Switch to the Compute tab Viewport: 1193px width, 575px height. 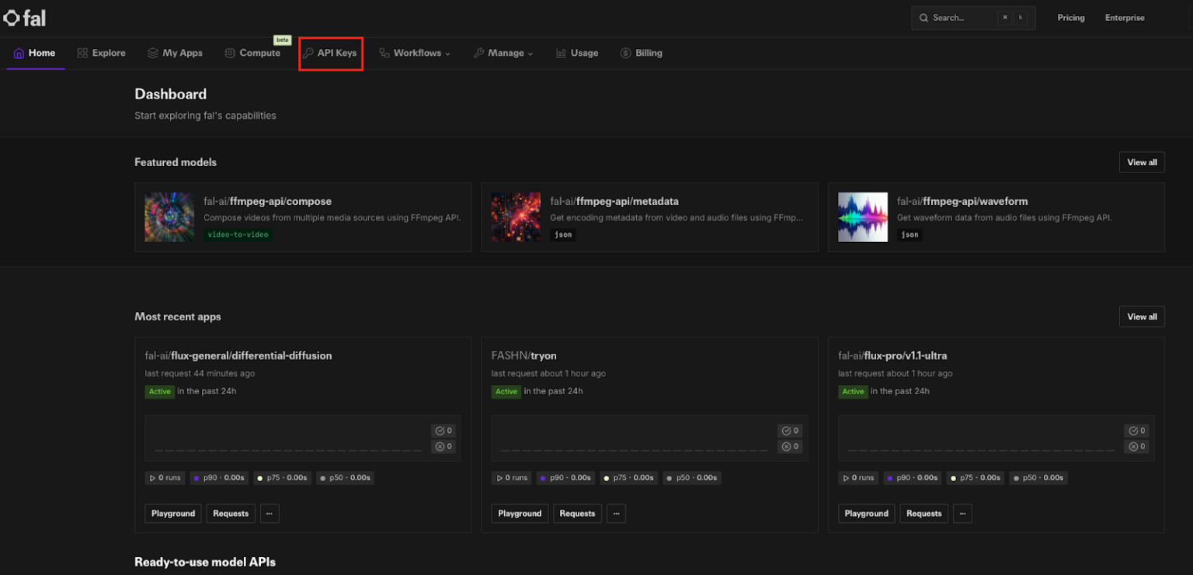(x=252, y=53)
